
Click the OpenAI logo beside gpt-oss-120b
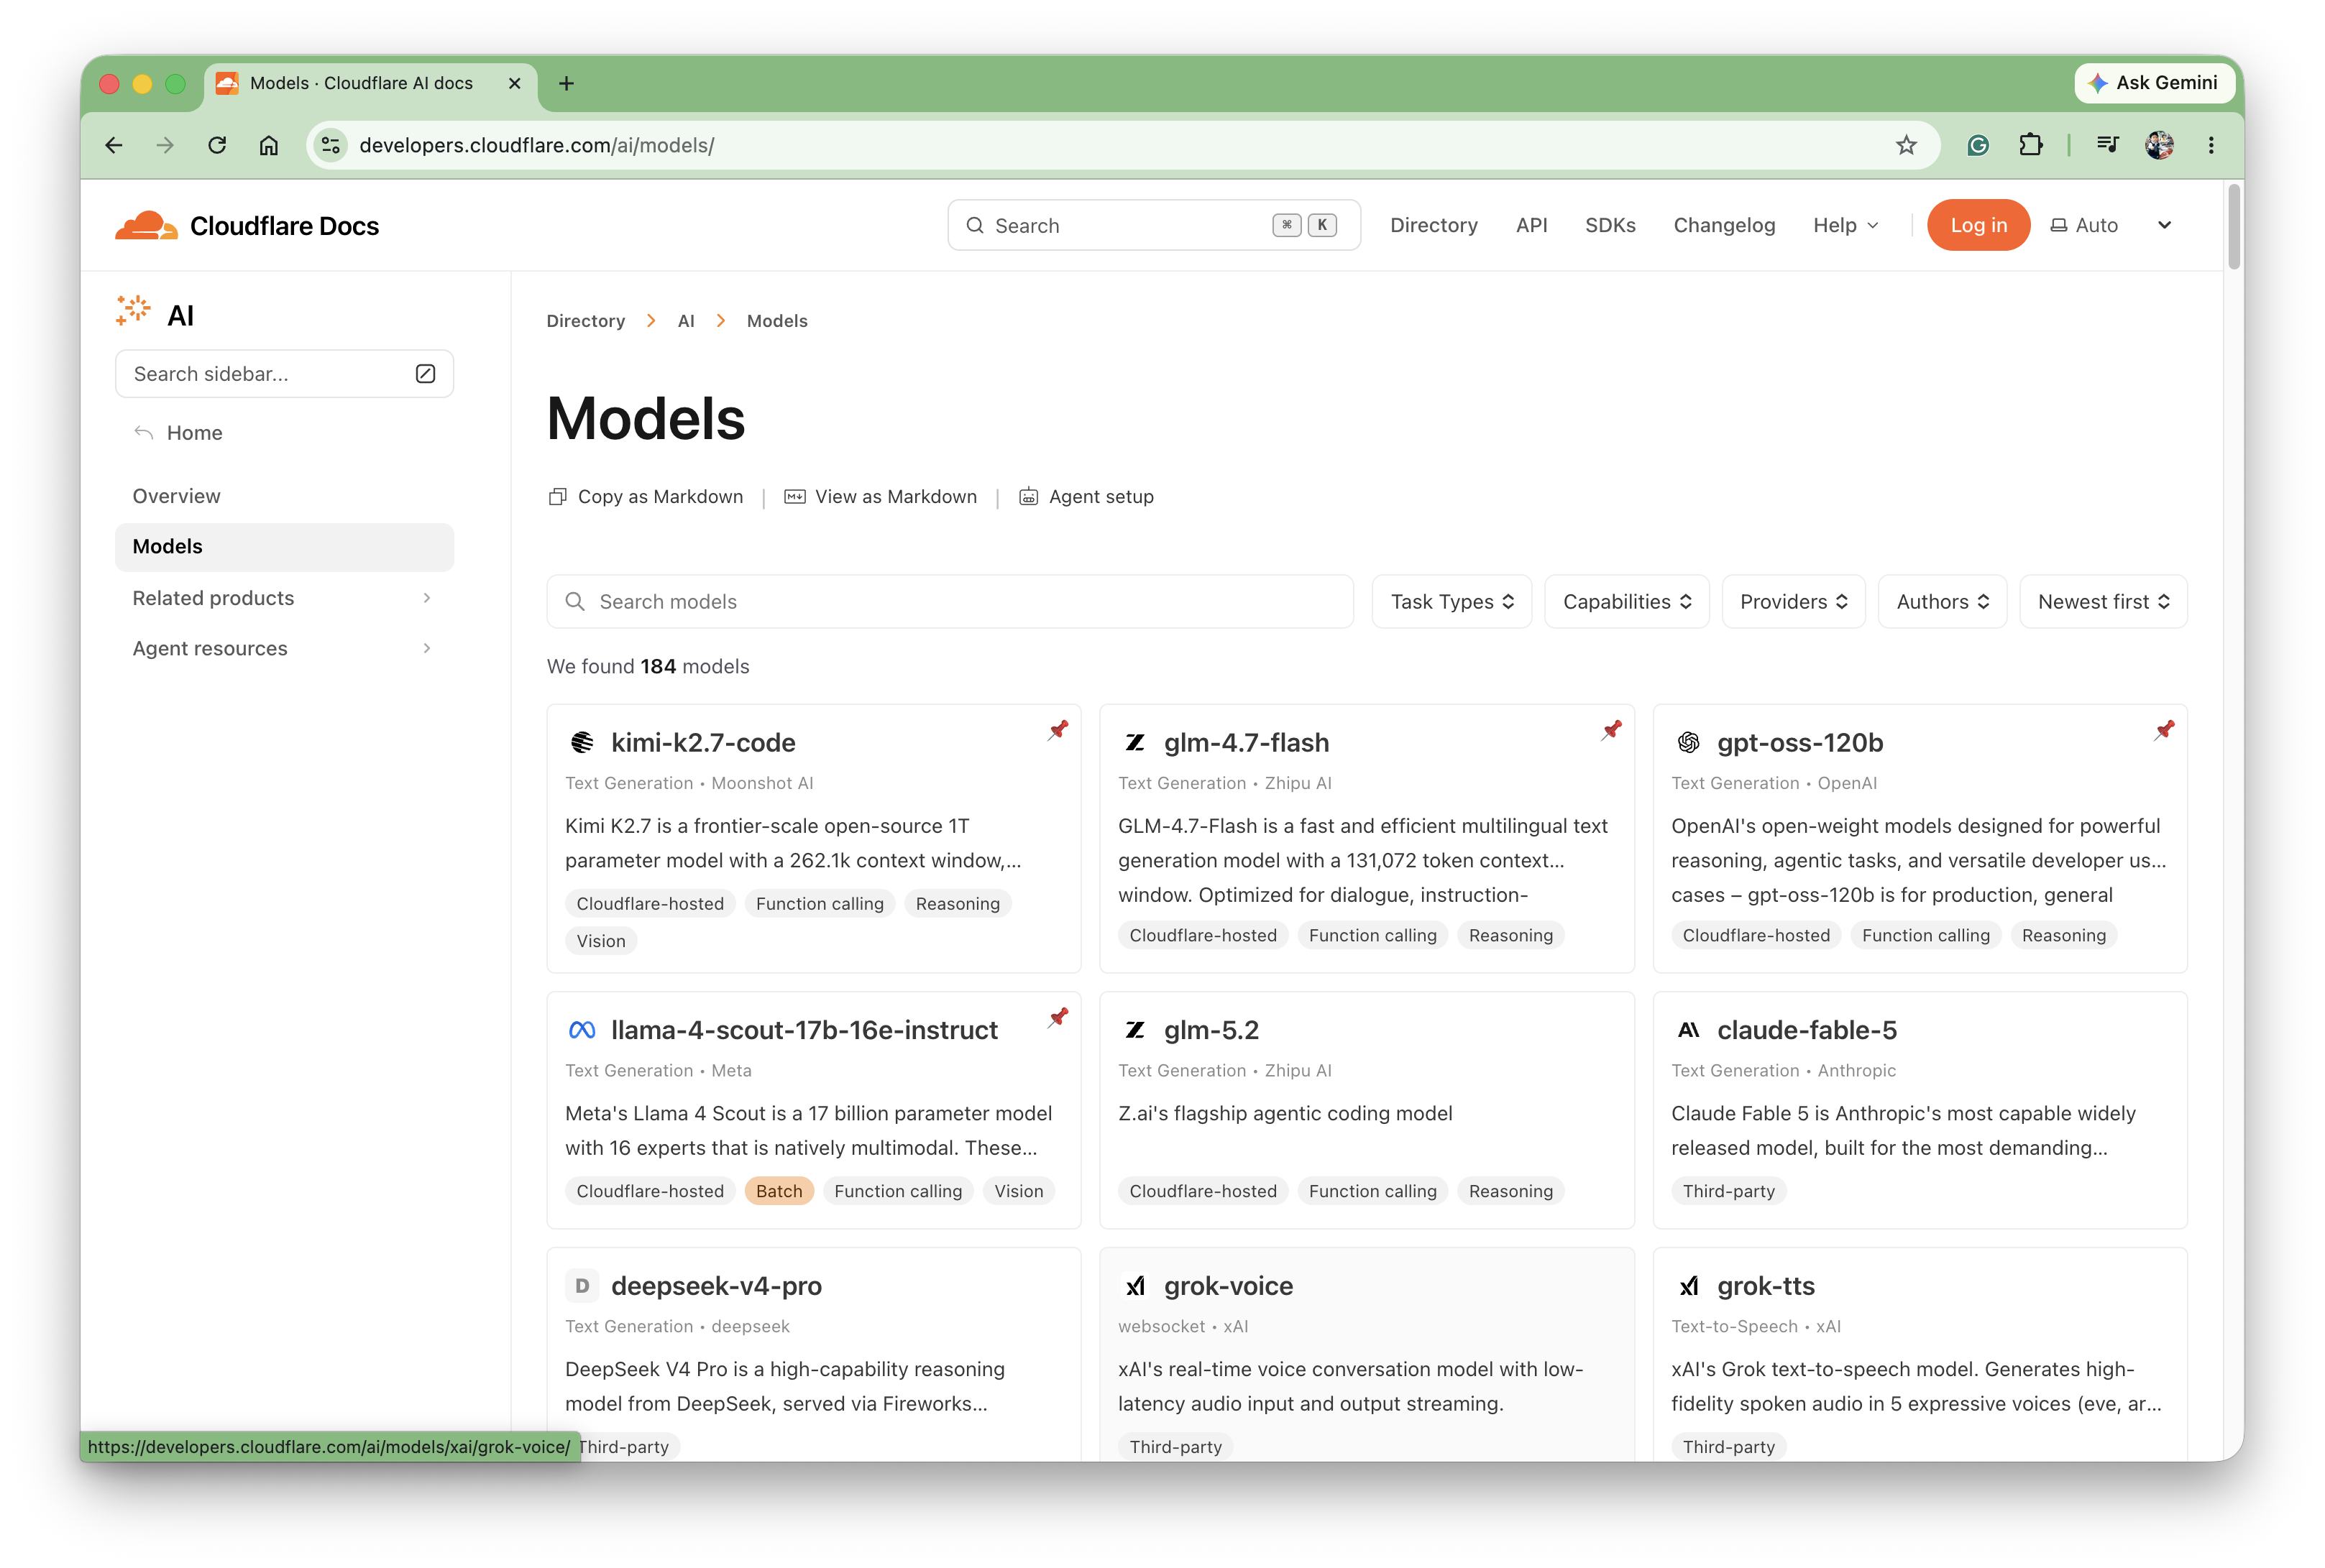(1689, 742)
